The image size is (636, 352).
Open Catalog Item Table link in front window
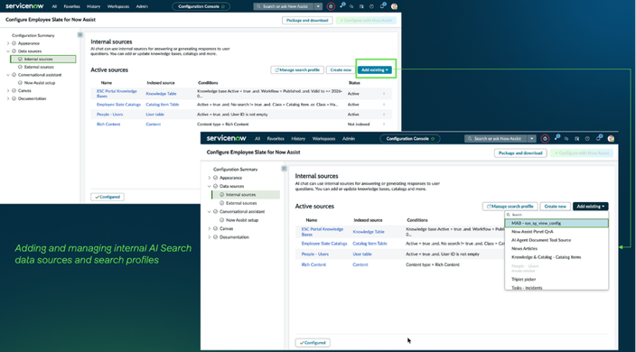(x=369, y=244)
